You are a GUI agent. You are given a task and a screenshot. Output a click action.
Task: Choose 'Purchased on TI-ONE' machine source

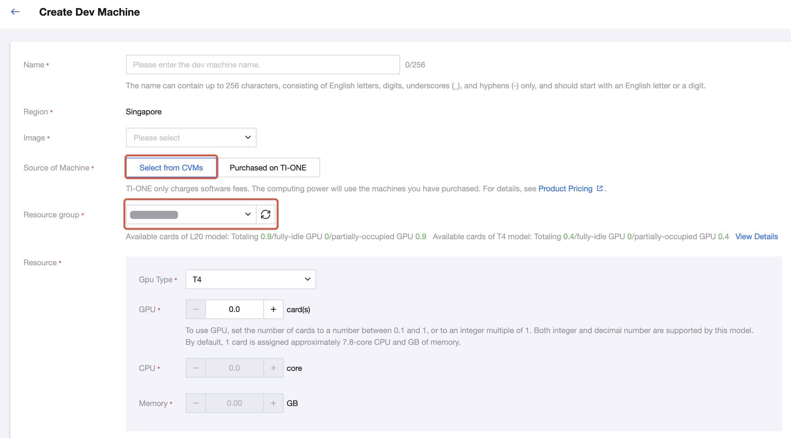[268, 168]
